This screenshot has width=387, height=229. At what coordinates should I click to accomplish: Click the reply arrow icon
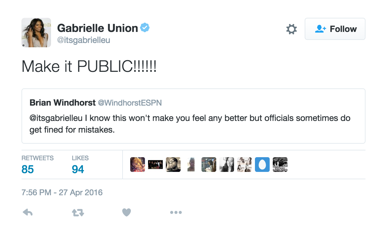(28, 212)
